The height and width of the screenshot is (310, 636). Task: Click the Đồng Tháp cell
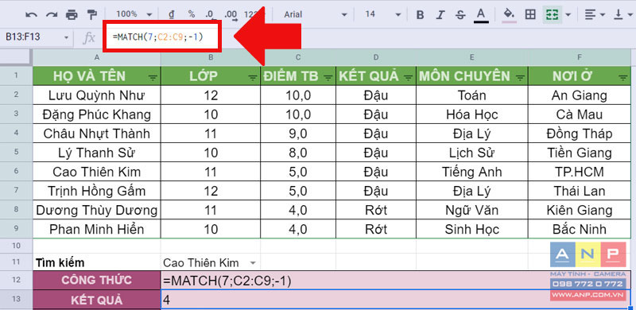tap(580, 134)
